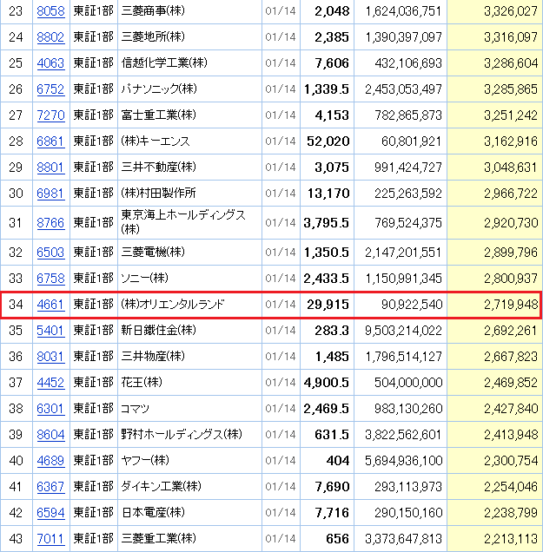Viewport: 543px width, 552px height.
Task: Click the price value 283.3
Action: pyautogui.click(x=332, y=331)
